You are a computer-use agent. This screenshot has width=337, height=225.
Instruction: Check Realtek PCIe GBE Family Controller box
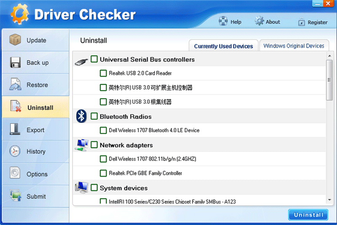pyautogui.click(x=103, y=173)
